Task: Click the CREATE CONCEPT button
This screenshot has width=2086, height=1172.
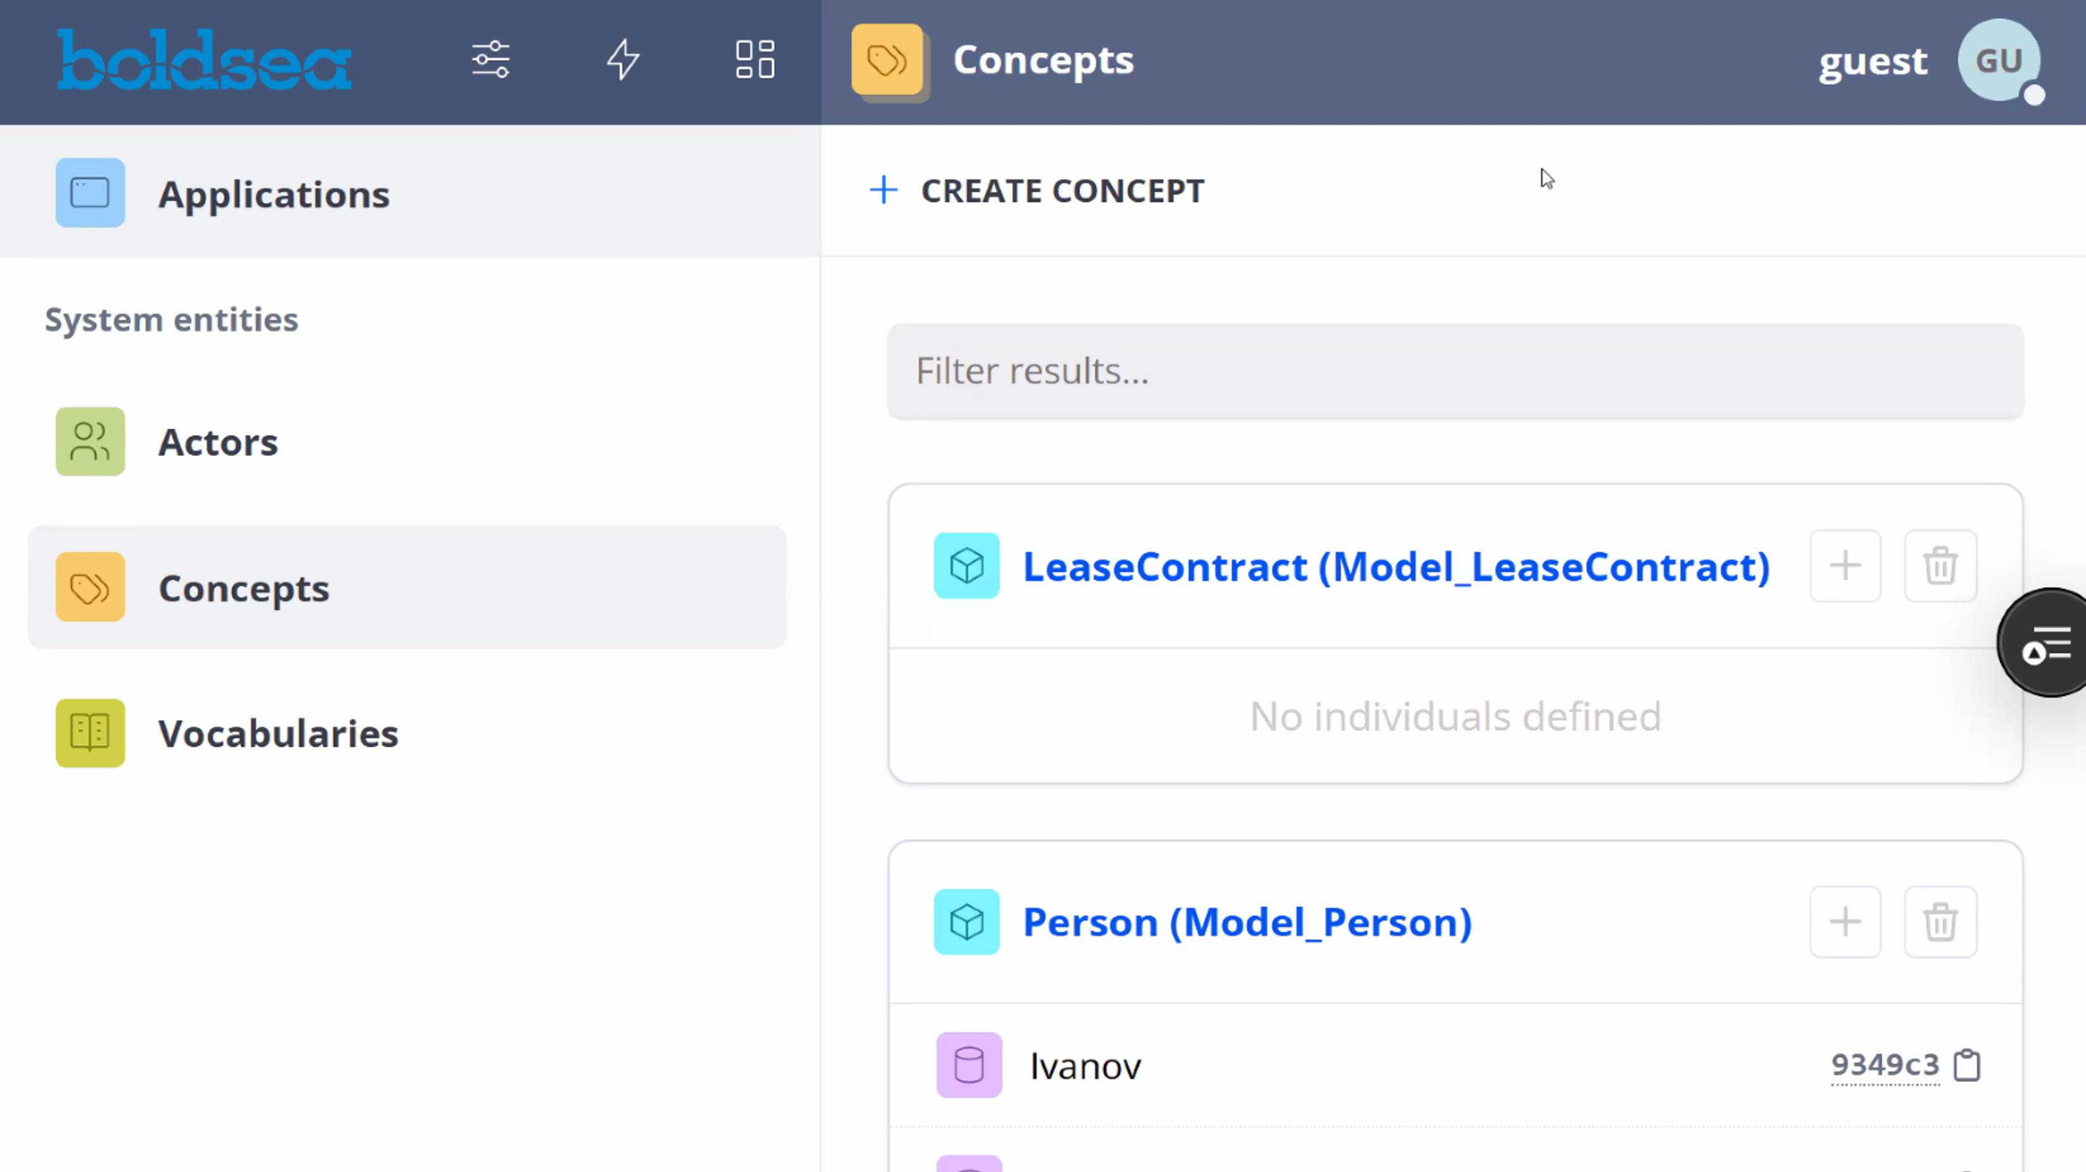Action: click(1038, 191)
